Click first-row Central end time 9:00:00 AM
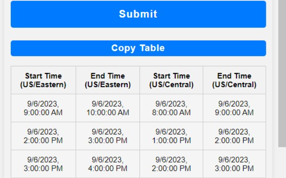This screenshot has height=178, width=286. point(234,108)
